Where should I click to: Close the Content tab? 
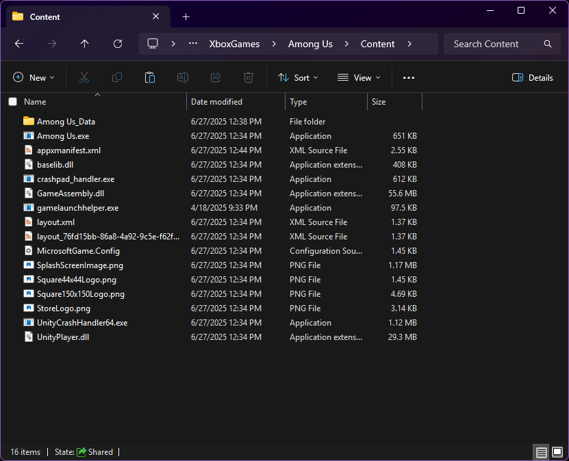pos(155,16)
